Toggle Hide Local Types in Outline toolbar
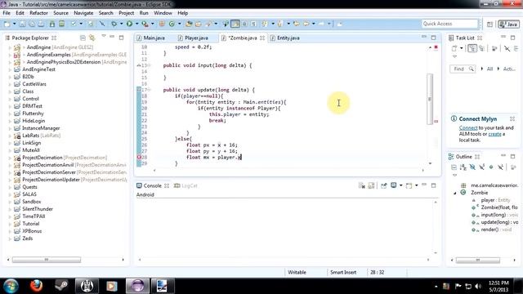 500,167
